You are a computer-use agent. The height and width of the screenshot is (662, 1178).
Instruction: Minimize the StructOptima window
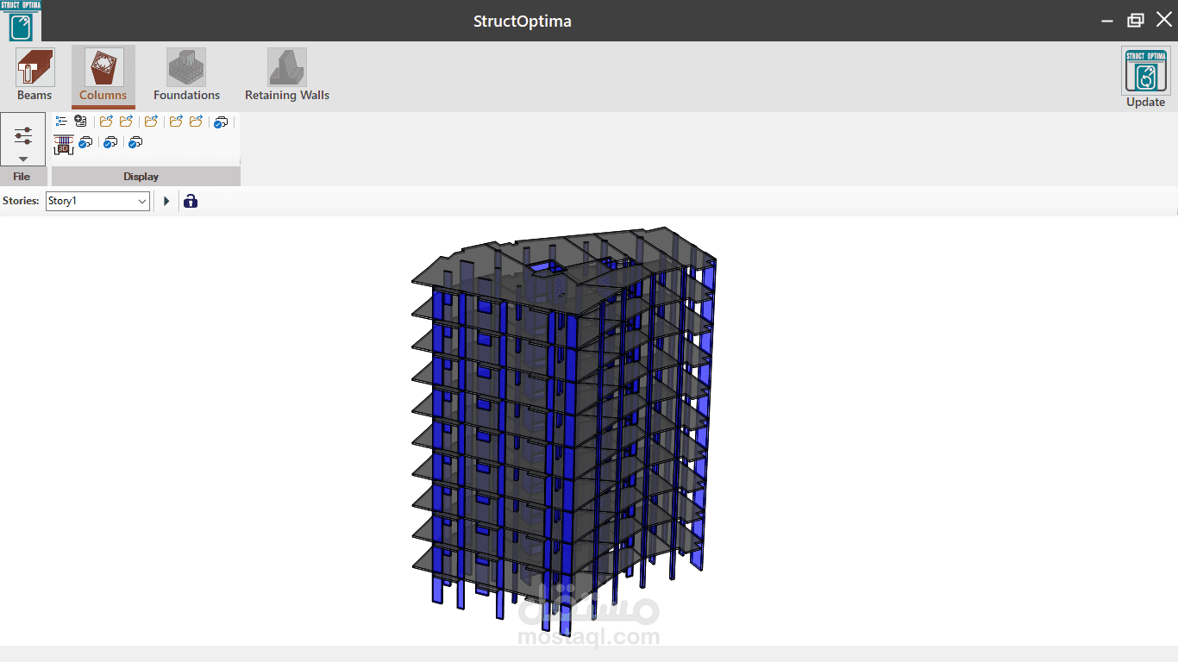pos(1107,21)
